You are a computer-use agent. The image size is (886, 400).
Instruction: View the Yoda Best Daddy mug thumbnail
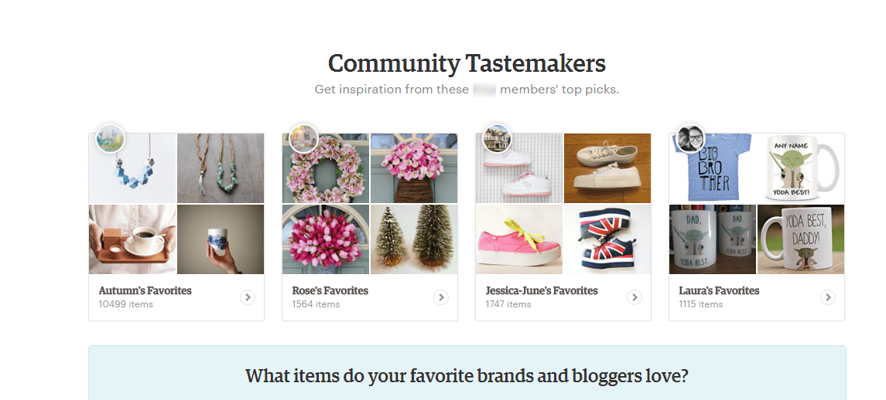point(801,239)
